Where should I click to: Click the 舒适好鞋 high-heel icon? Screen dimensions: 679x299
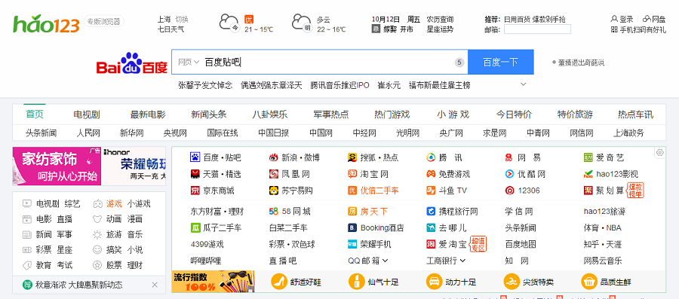point(279,282)
